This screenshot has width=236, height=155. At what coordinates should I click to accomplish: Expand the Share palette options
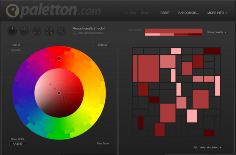[x=216, y=32]
